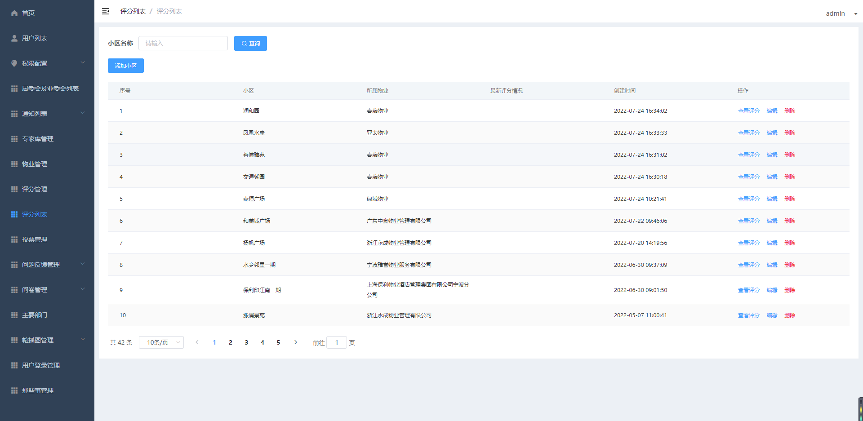Click the grid icon beside 那些事管理
The width and height of the screenshot is (863, 421).
click(x=14, y=390)
